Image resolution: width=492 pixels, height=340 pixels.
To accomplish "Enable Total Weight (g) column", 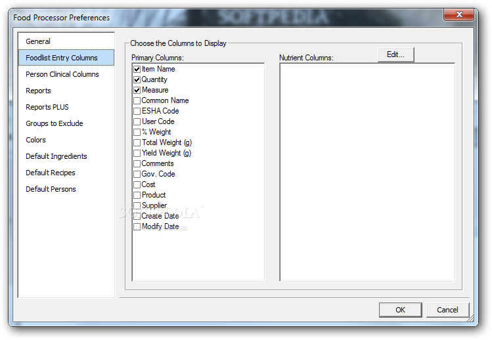I will (137, 142).
